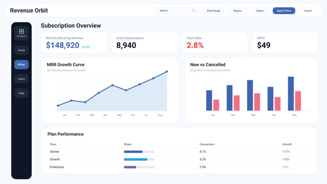The image size is (327, 184).
Task: Click the 5.3% conversion value
Action: pos(203,159)
